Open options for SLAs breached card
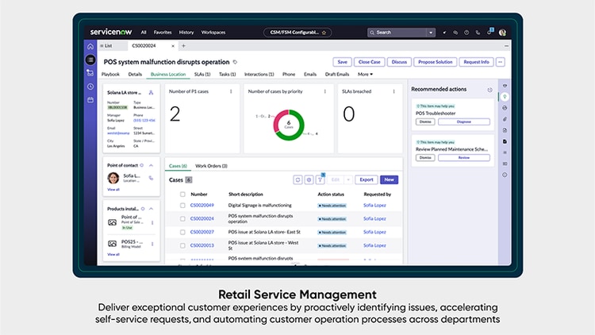 393,91
